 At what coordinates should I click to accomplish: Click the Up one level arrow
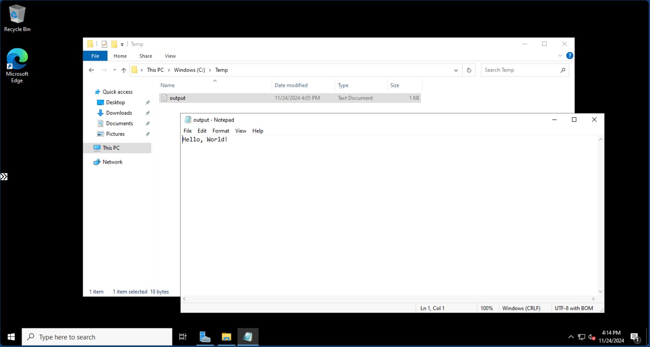[124, 70]
